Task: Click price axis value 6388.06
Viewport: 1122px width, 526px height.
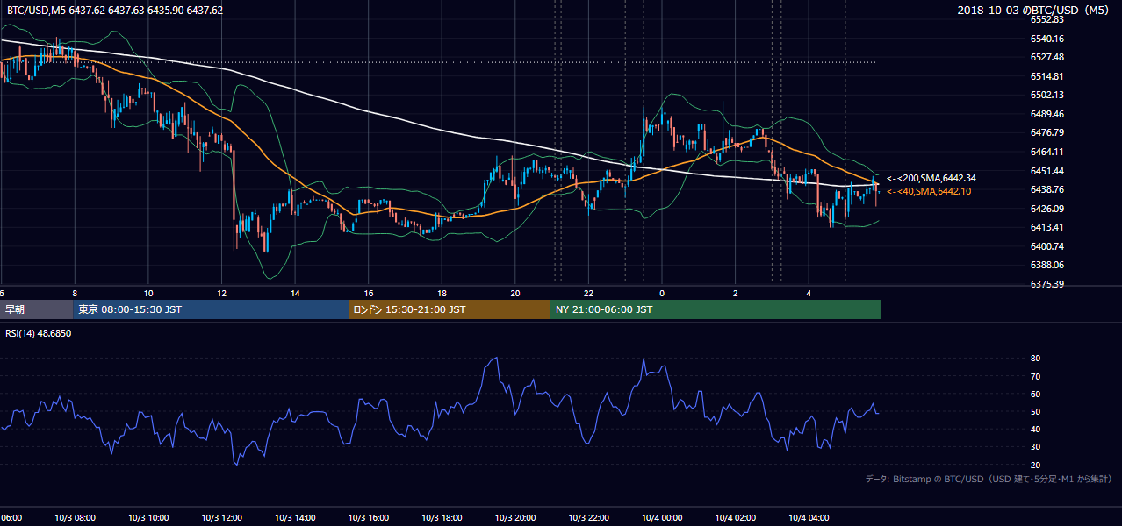Action: [1047, 265]
